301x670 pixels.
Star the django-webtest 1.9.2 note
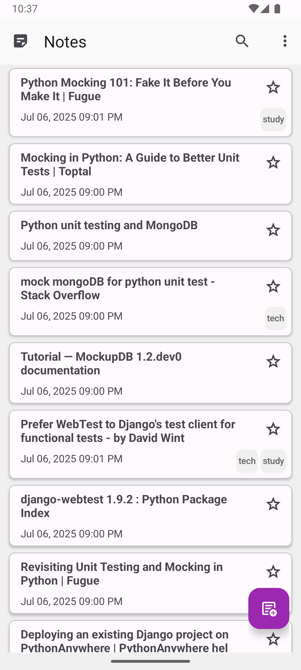(273, 504)
